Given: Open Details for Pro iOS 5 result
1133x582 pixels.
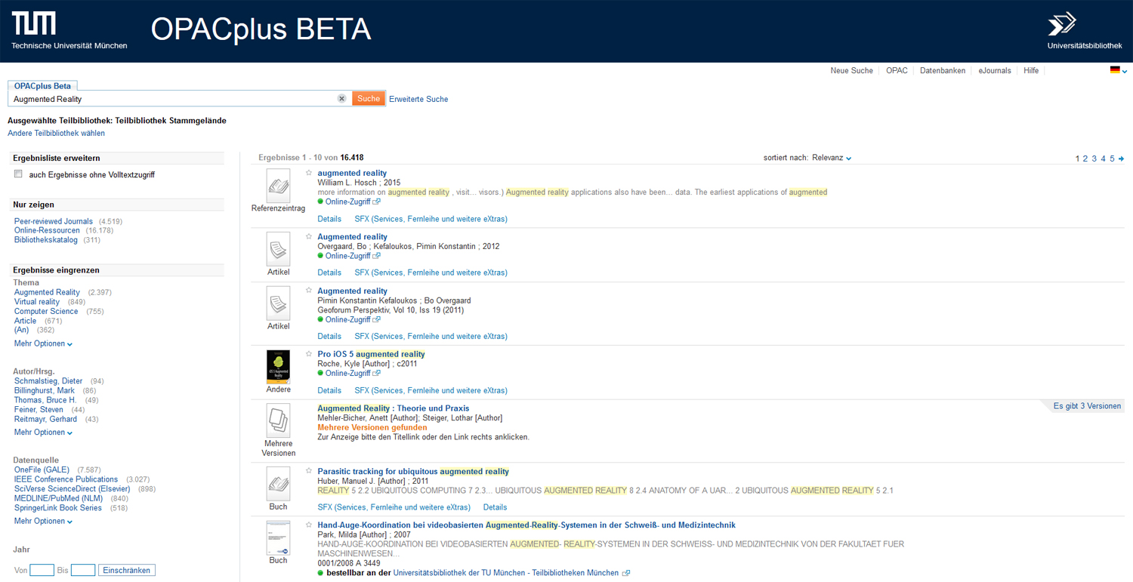Looking at the screenshot, I should (329, 390).
